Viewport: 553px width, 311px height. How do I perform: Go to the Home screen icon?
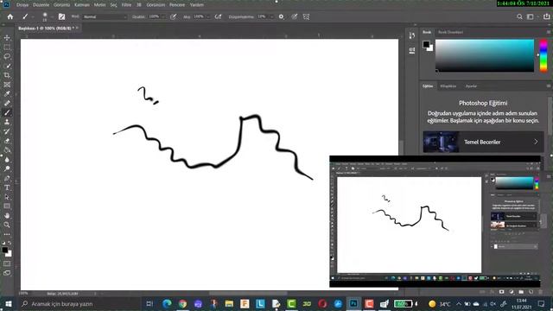point(10,16)
